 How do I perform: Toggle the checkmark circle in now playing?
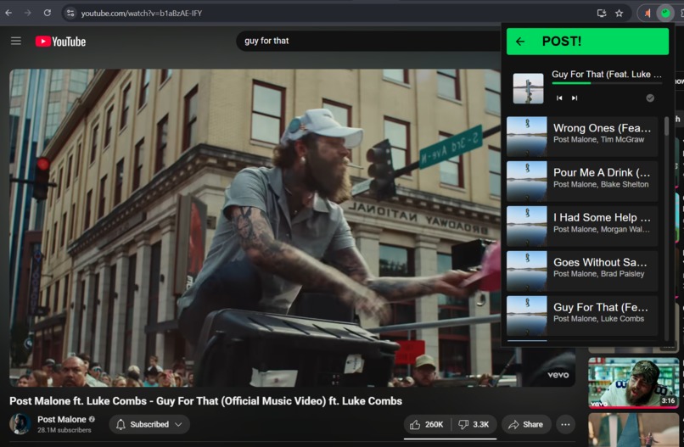click(650, 98)
